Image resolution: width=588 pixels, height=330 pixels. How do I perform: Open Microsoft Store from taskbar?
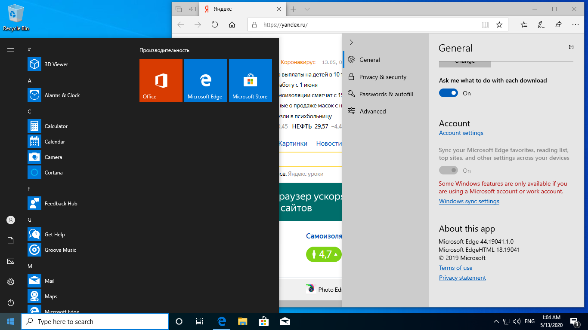pyautogui.click(x=263, y=321)
